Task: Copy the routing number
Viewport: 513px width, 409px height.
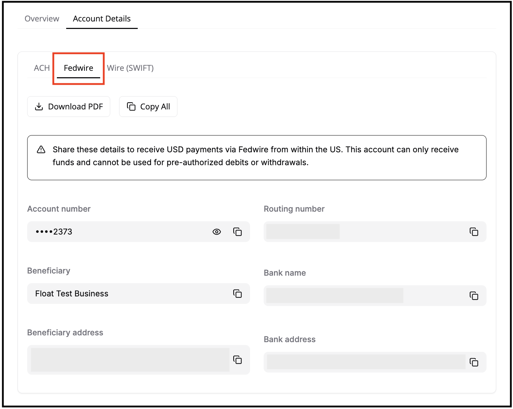Action: pos(474,232)
